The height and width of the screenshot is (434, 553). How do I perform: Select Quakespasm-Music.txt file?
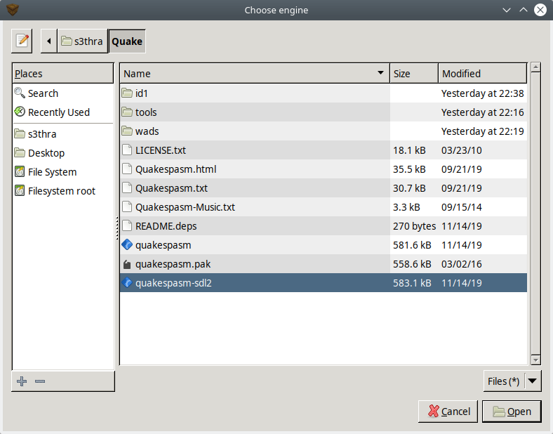(324, 207)
